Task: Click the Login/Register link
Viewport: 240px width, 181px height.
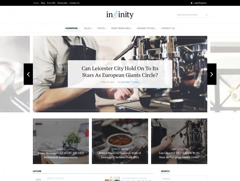Action: point(200,3)
